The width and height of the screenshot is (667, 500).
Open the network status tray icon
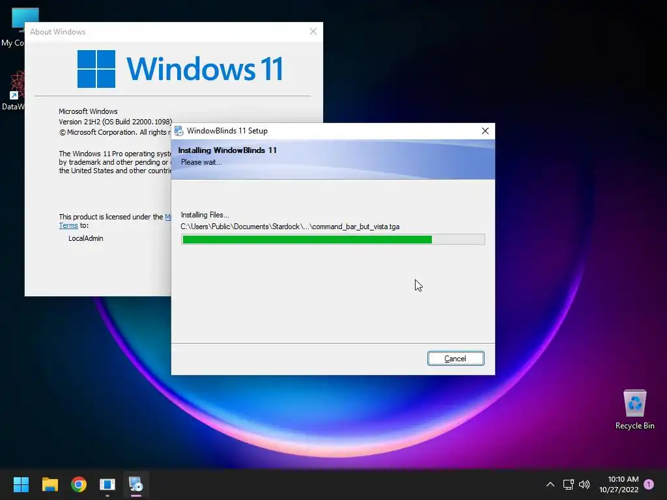pyautogui.click(x=568, y=484)
